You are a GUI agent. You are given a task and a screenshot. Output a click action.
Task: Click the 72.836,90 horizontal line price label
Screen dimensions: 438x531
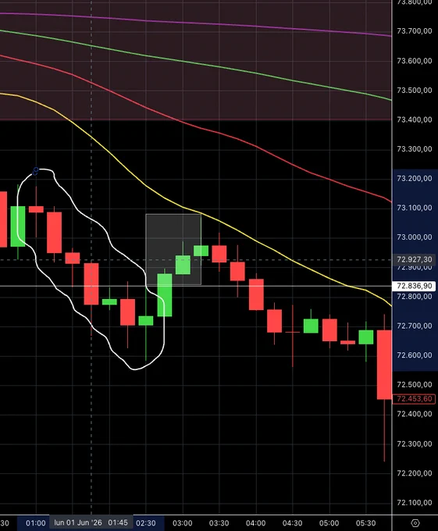point(415,286)
